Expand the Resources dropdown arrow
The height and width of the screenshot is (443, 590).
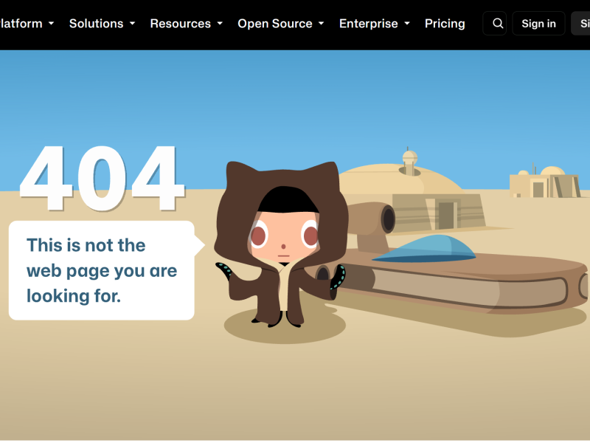tap(220, 24)
